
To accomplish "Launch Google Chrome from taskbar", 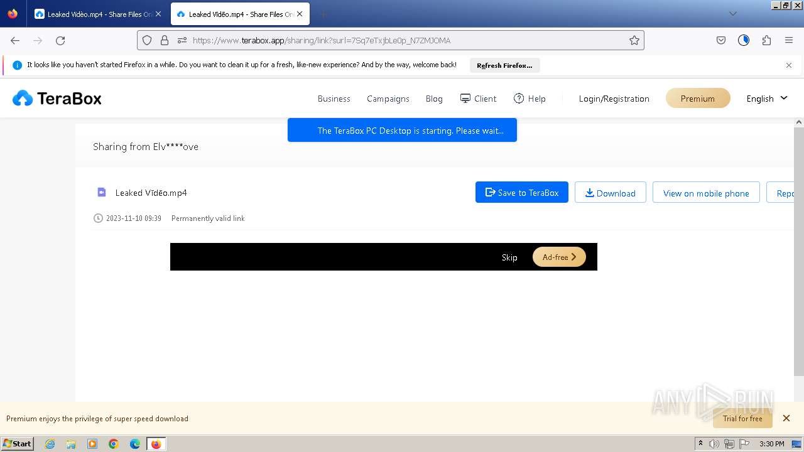I will click(x=114, y=444).
